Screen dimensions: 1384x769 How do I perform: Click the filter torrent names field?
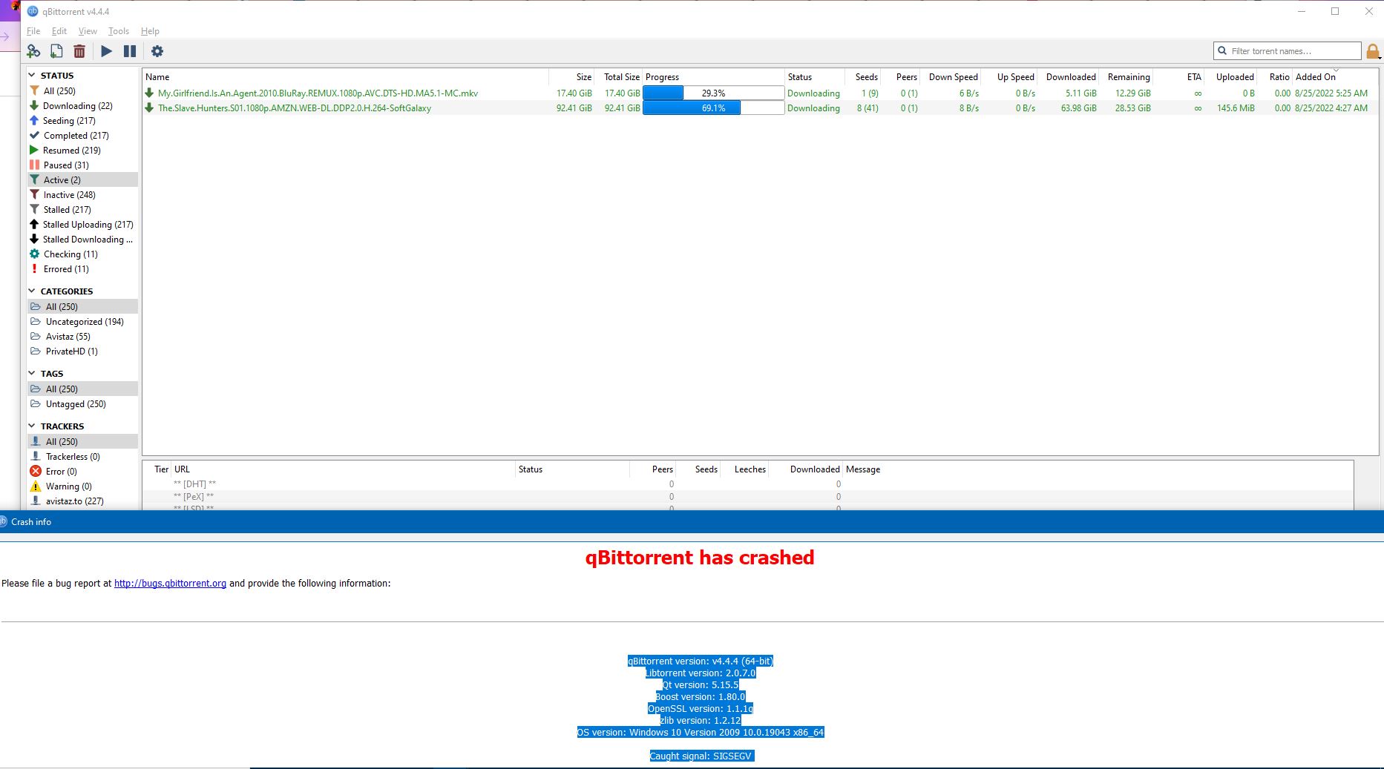1288,50
